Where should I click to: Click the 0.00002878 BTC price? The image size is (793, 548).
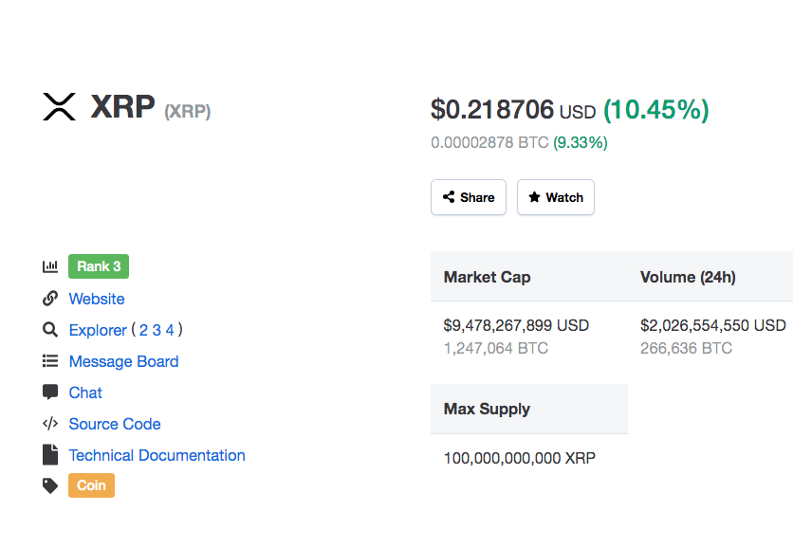click(489, 142)
